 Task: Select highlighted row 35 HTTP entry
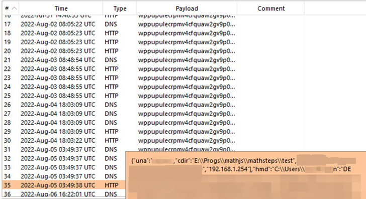[64, 185]
